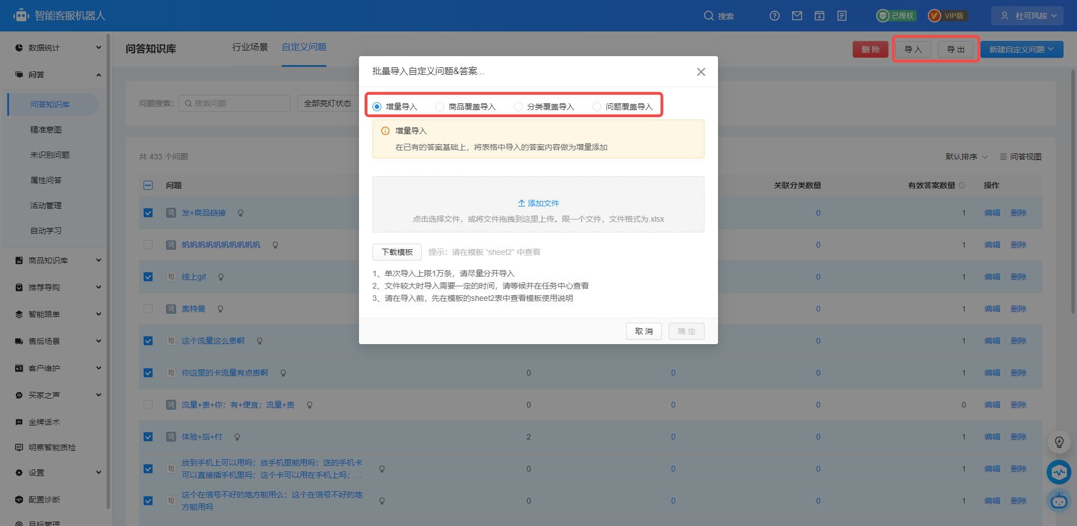Open 属性问答 in the sidebar
The image size is (1077, 526).
click(46, 180)
